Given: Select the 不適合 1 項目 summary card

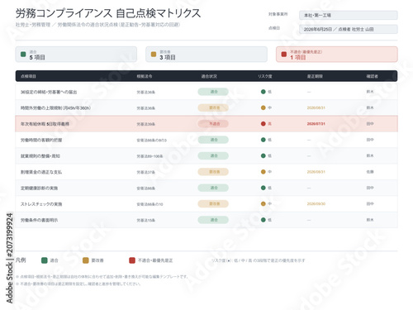Looking at the screenshot, I should click(337, 55).
